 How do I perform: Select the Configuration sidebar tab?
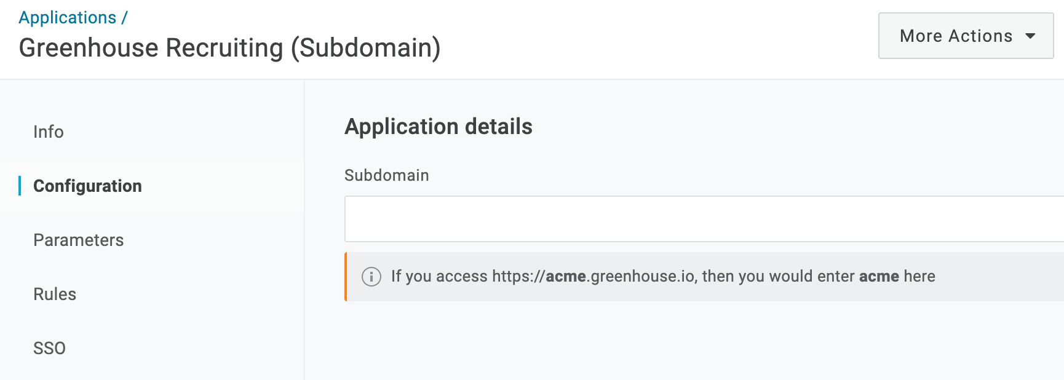87,186
